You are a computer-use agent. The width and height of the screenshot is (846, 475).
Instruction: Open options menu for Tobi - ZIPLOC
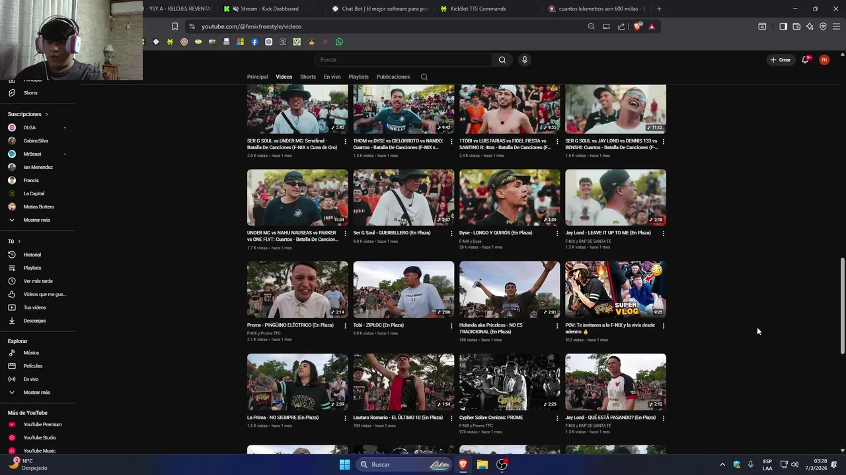[x=451, y=326]
